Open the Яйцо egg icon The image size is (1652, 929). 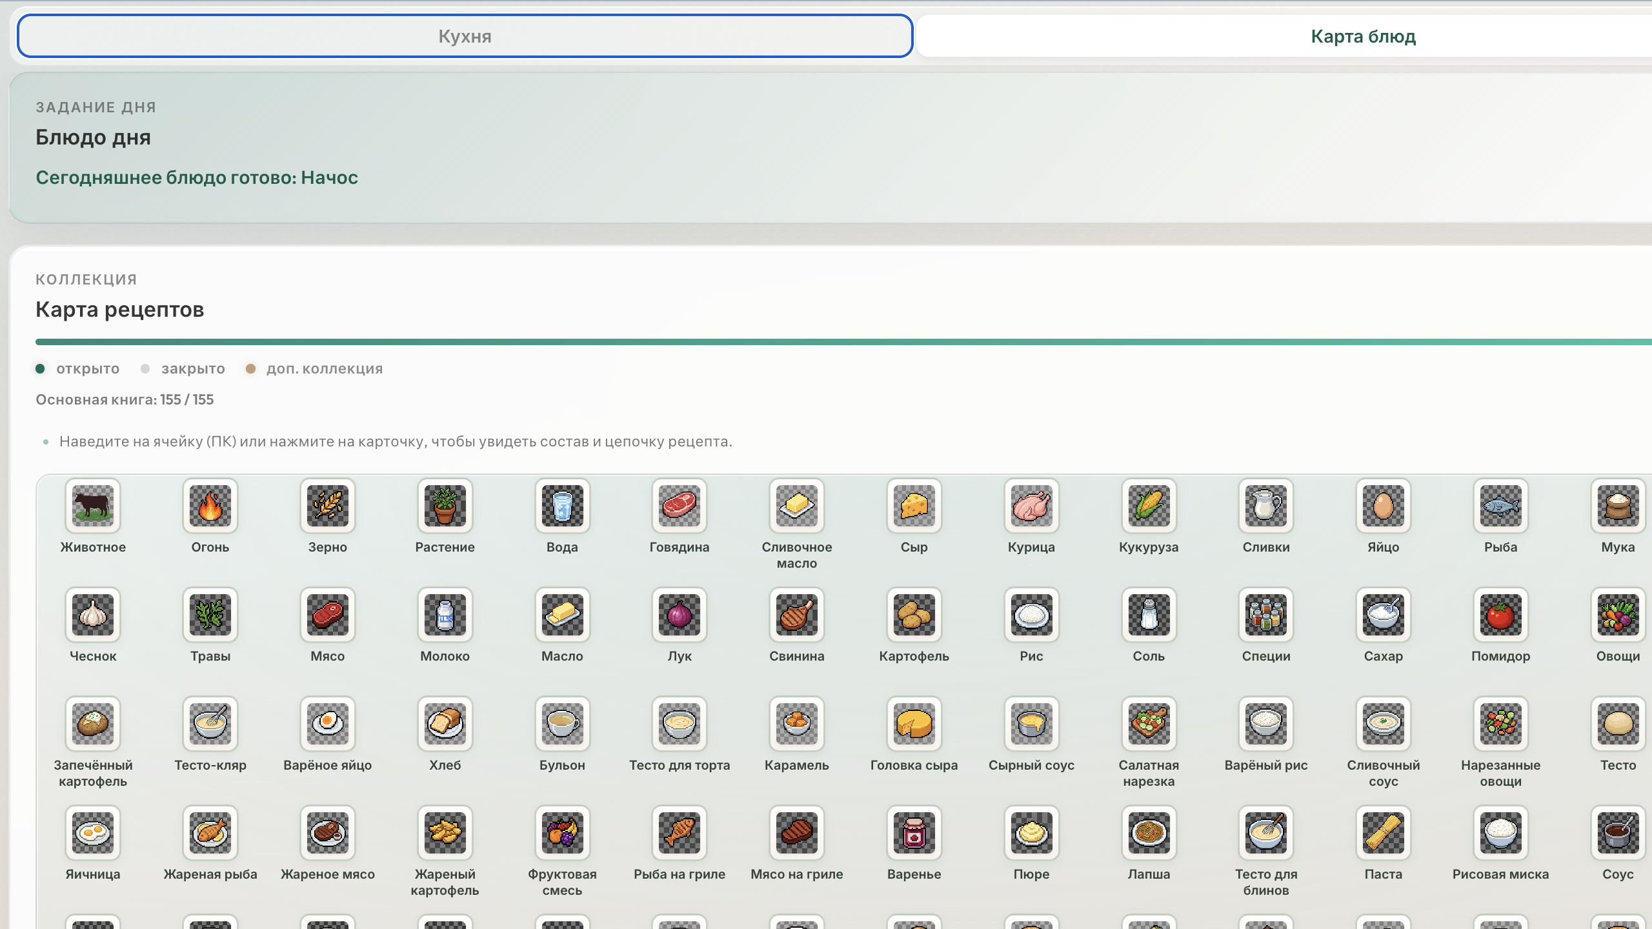tap(1384, 506)
